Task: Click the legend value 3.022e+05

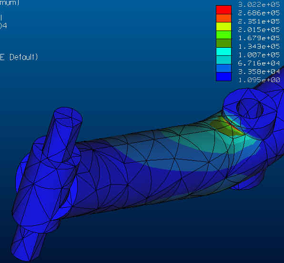Action: point(259,4)
